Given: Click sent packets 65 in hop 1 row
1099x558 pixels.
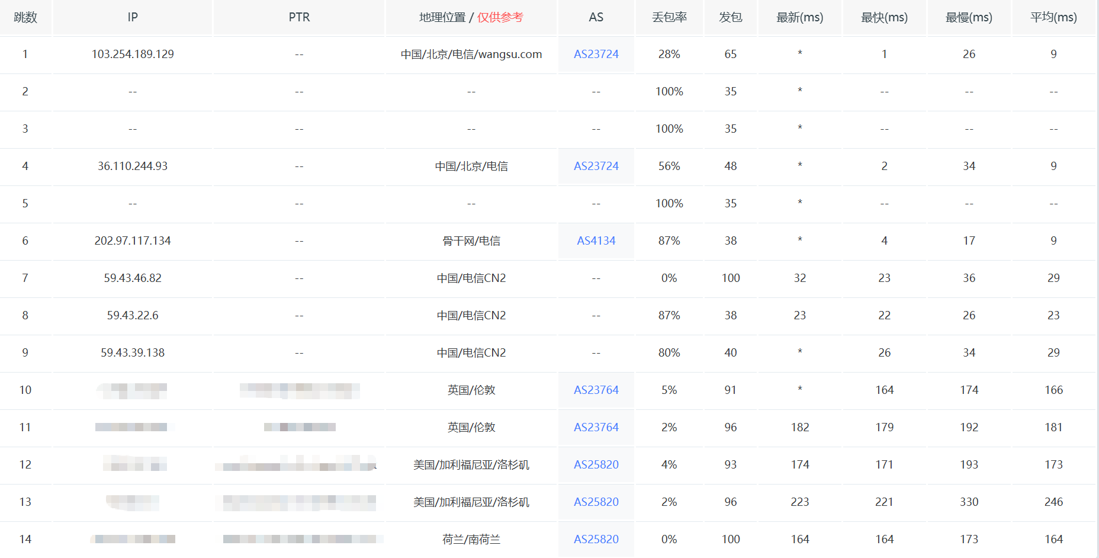Looking at the screenshot, I should 731,54.
